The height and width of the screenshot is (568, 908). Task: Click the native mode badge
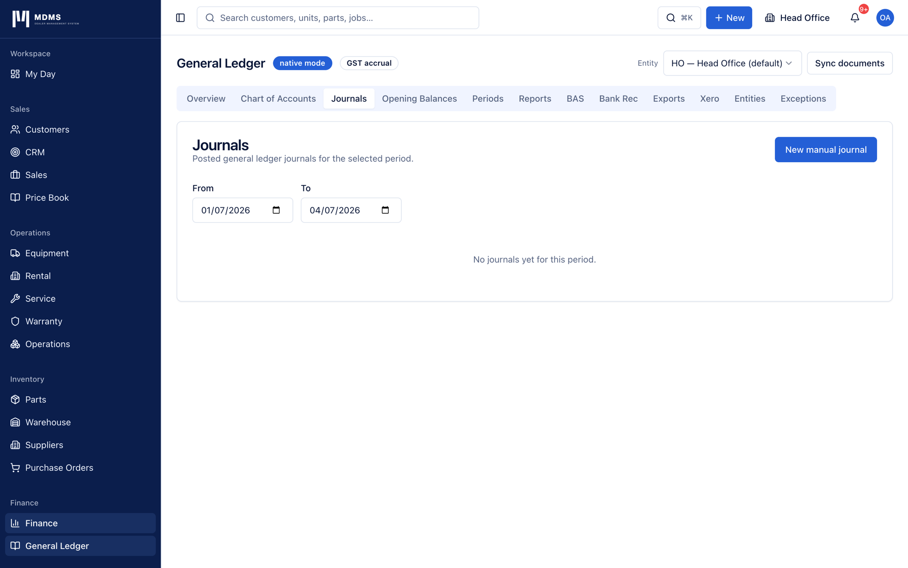[302, 63]
